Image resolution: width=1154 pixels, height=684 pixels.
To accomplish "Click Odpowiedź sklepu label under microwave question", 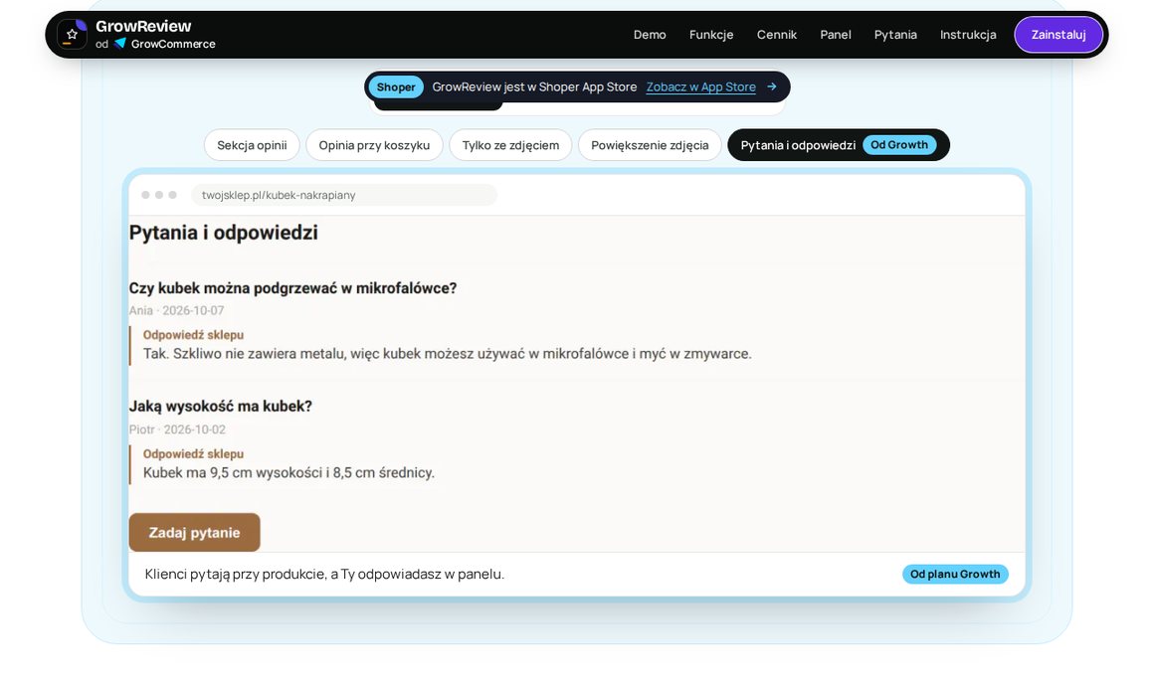I will point(193,335).
